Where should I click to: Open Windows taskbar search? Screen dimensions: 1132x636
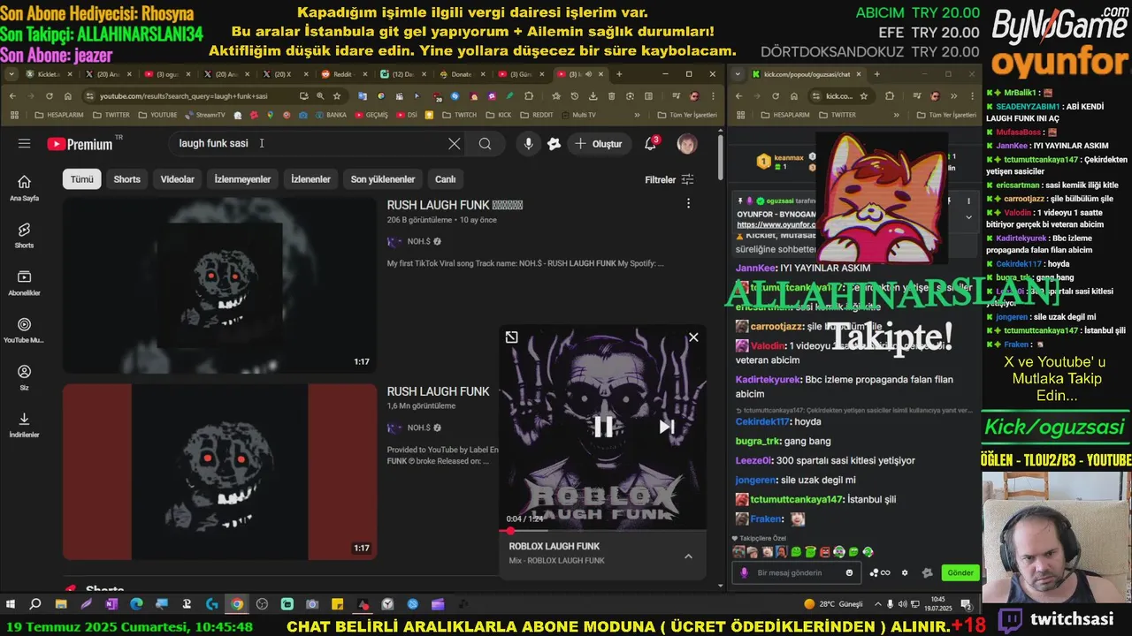[x=35, y=604]
